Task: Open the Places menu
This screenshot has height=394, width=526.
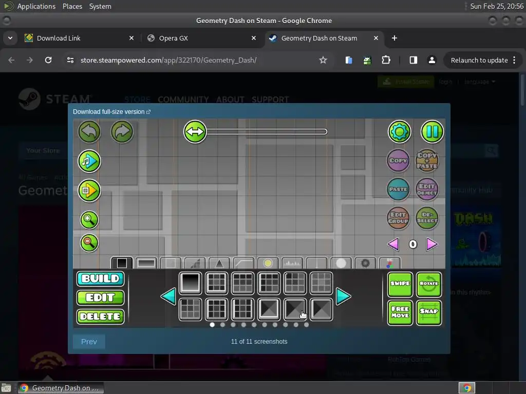Action: [72, 6]
